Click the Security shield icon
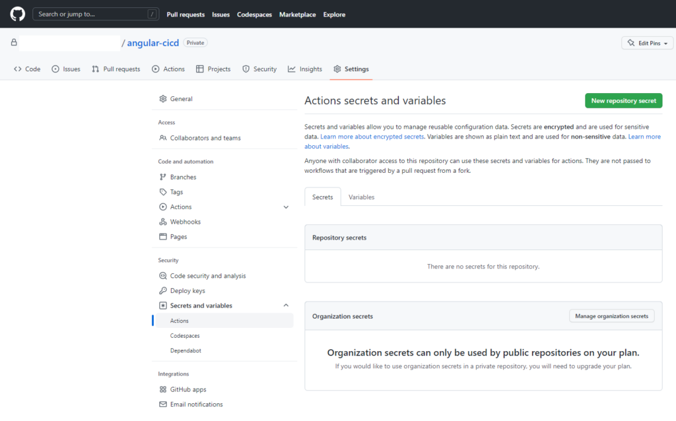 point(246,69)
